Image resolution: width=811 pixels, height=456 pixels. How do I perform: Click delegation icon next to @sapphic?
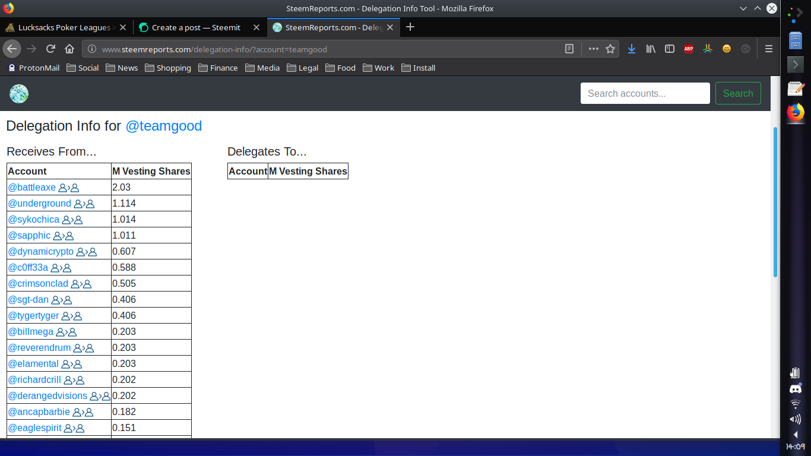(x=64, y=236)
